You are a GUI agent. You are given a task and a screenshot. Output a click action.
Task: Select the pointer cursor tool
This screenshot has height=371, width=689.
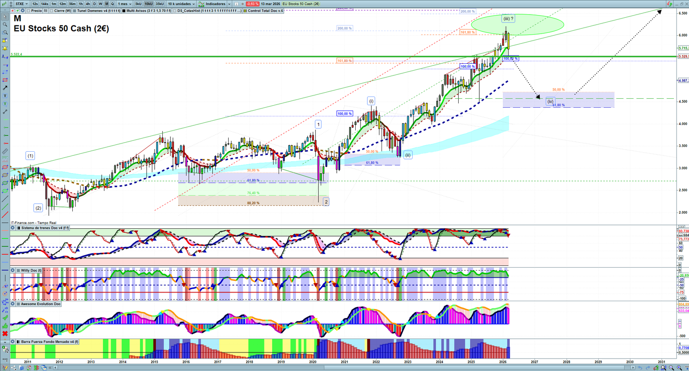click(x=5, y=17)
